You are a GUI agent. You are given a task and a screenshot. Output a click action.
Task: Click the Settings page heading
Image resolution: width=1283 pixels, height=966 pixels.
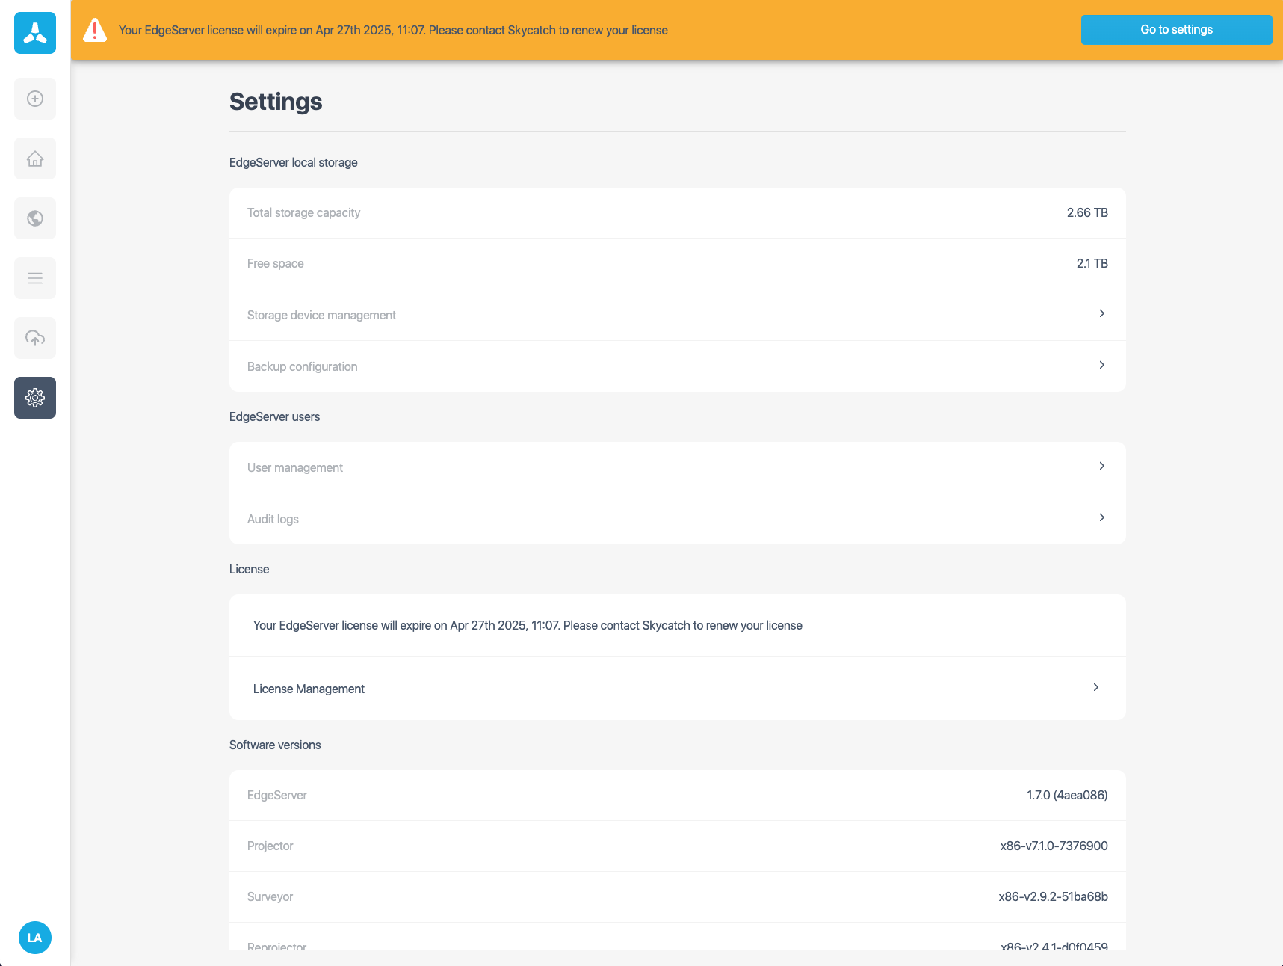pos(276,102)
